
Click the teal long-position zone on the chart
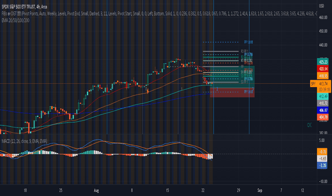232,77
